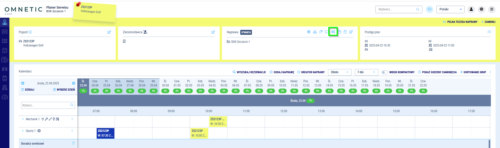Open the 7 dni range dropdown
Image resolution: width=500 pixels, height=148 pixels.
coord(366,72)
